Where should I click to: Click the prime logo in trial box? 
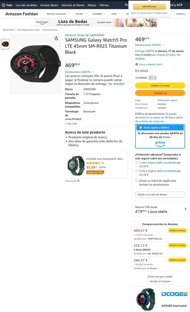click(x=160, y=144)
